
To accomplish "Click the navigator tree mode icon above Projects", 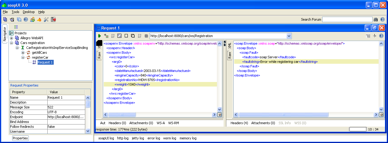I will [16, 27].
